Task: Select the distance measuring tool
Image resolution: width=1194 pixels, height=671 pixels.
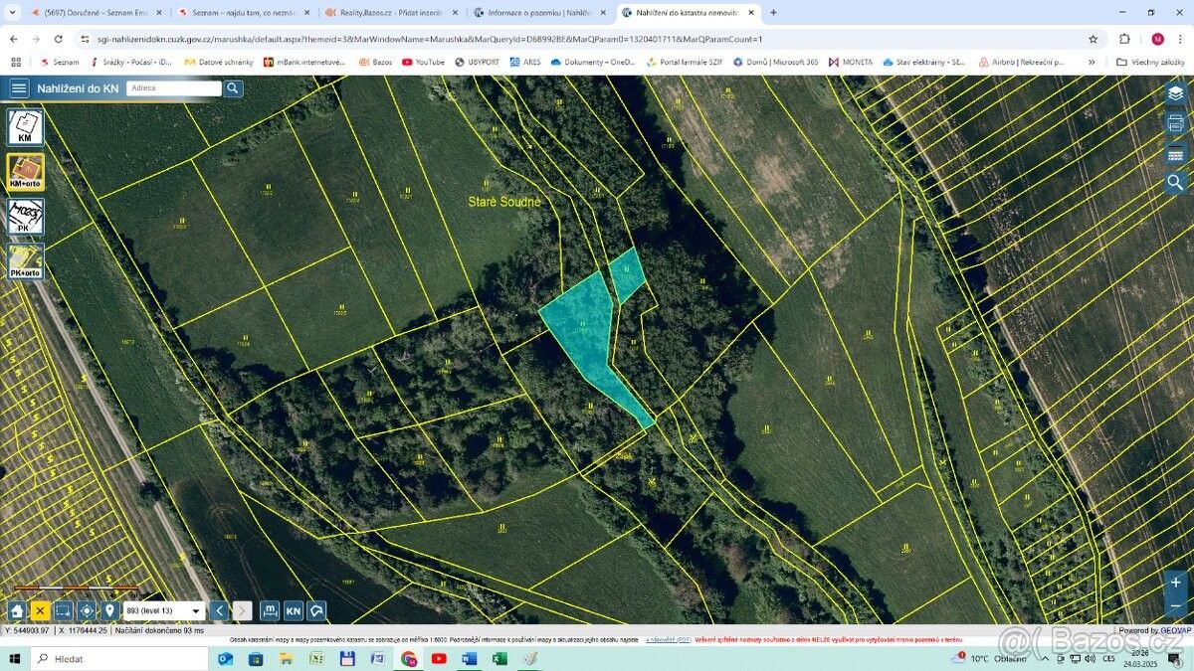Action: (x=270, y=610)
